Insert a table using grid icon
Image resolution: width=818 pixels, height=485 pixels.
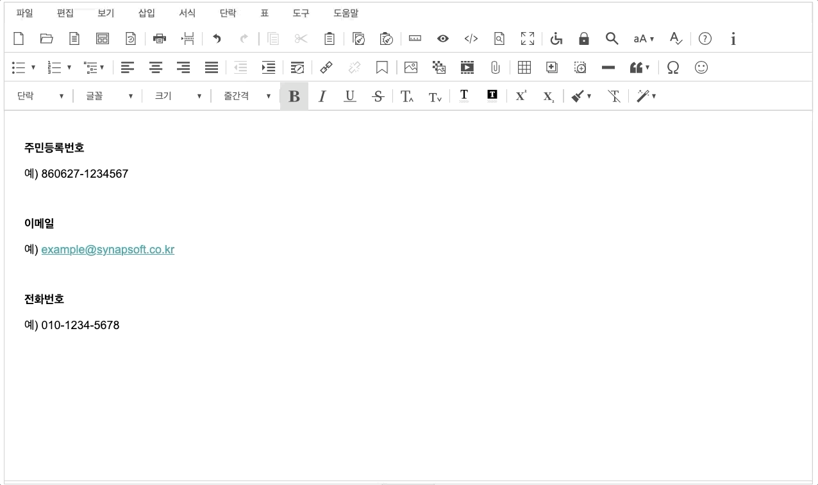point(524,67)
